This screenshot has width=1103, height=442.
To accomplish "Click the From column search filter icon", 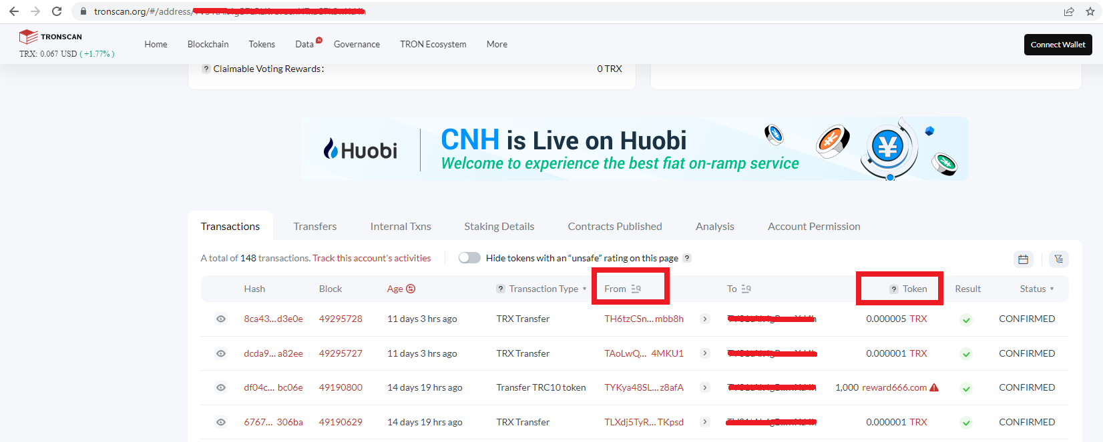I will click(x=636, y=289).
